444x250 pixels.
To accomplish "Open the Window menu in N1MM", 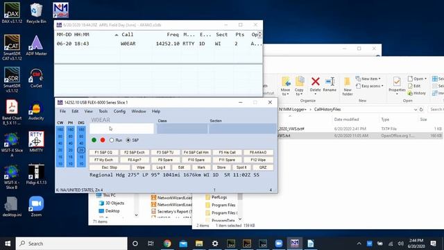I will [139, 111].
